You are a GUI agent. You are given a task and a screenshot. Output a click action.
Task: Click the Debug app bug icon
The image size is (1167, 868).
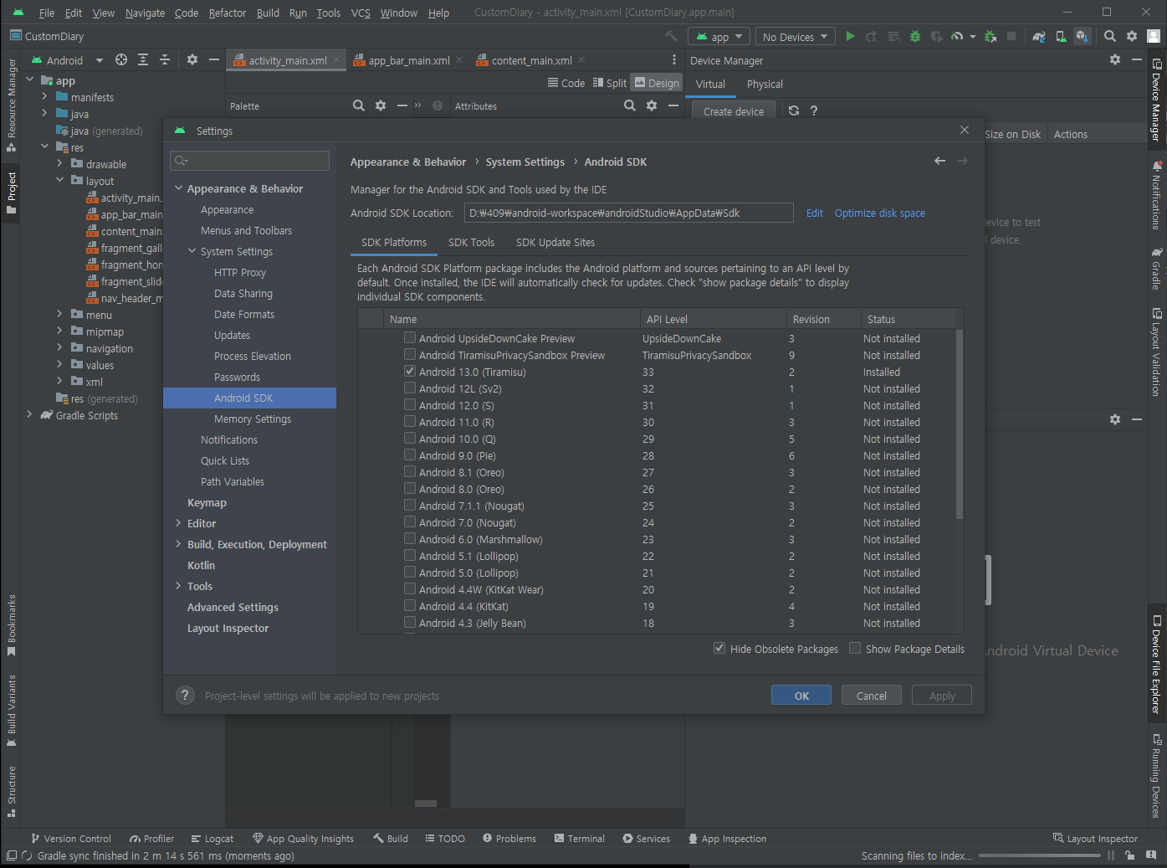pos(915,36)
